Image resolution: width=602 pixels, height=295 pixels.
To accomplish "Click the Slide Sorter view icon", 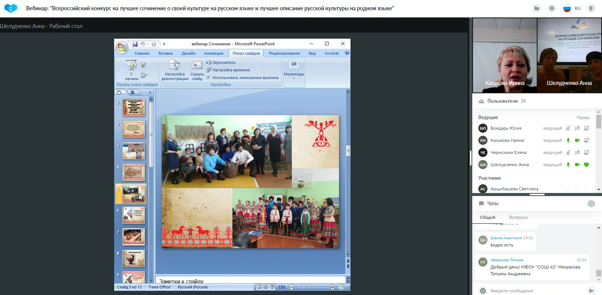I will click(x=266, y=287).
